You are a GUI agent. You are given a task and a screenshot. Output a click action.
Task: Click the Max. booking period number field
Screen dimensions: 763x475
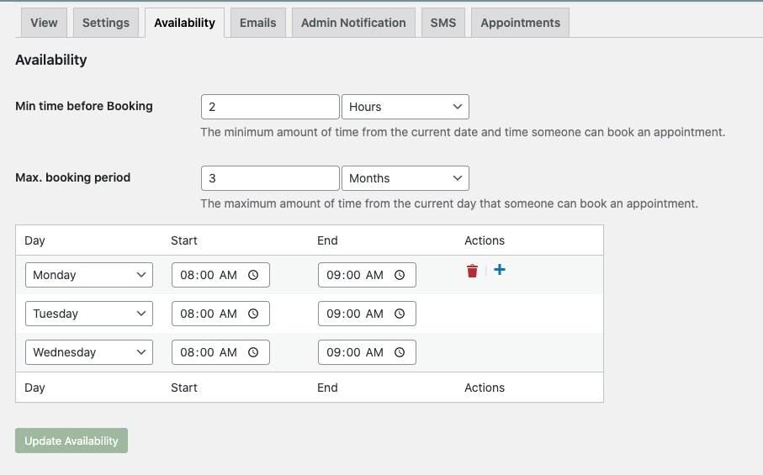(x=270, y=178)
